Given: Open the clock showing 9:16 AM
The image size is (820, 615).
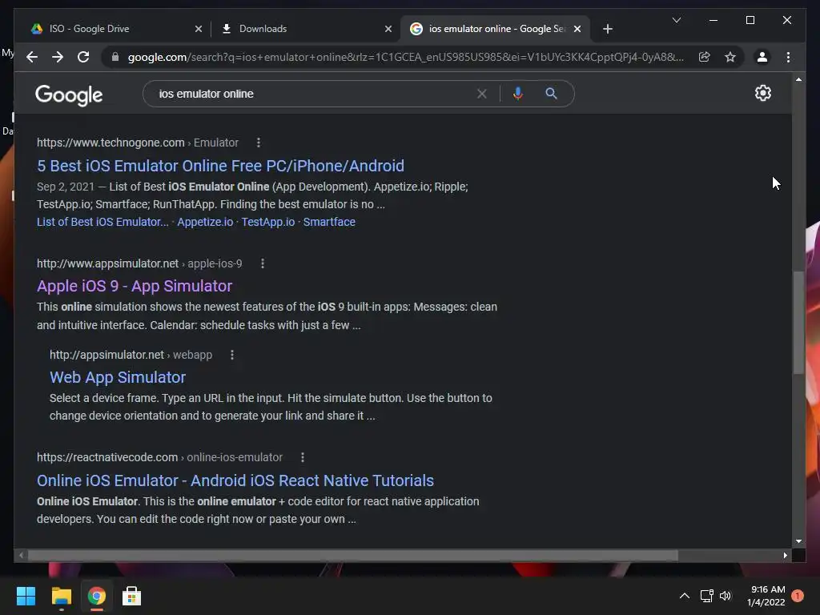Looking at the screenshot, I should click(x=766, y=596).
